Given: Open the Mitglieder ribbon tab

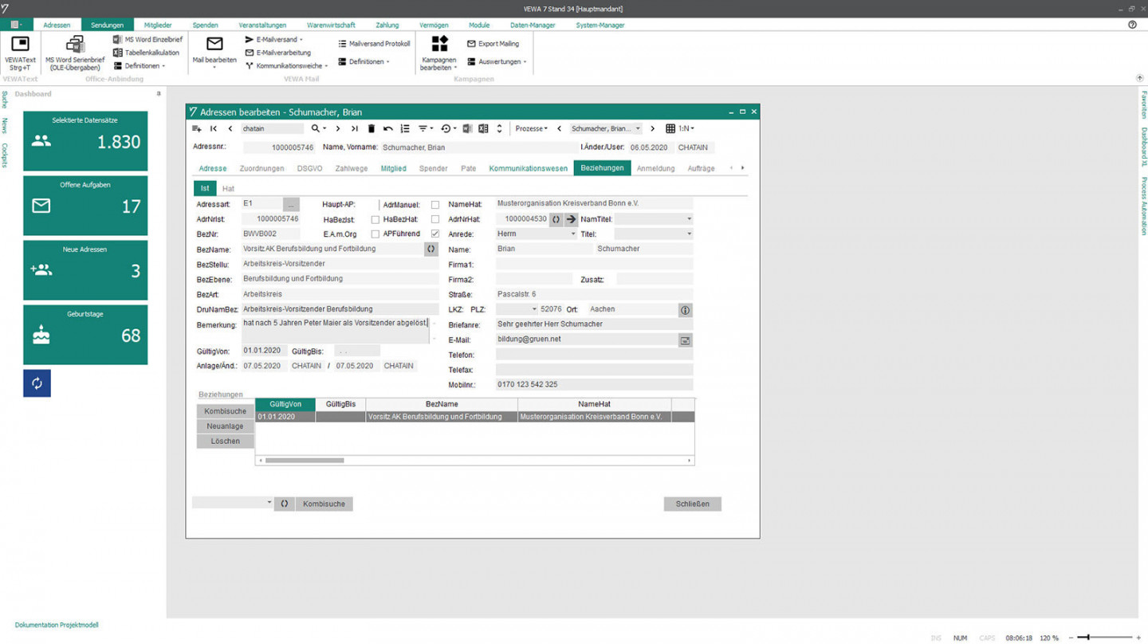Looking at the screenshot, I should [158, 25].
